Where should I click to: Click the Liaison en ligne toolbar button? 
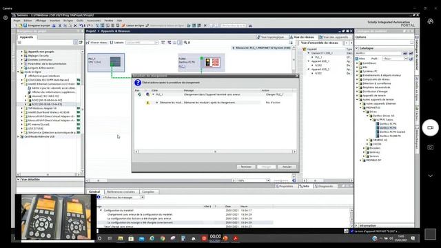133,25
